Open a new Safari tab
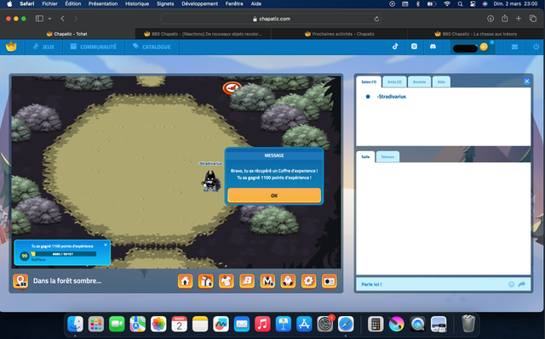 [x=519, y=19]
